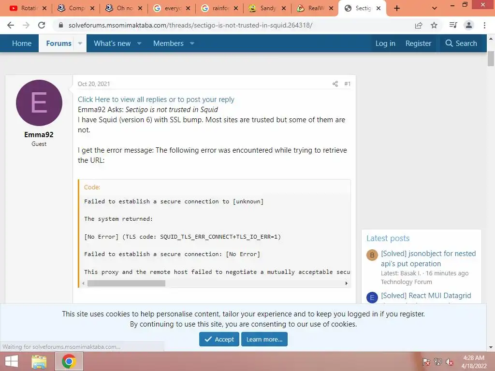Click Learn more about cookies
The image size is (495, 371).
[x=264, y=339]
